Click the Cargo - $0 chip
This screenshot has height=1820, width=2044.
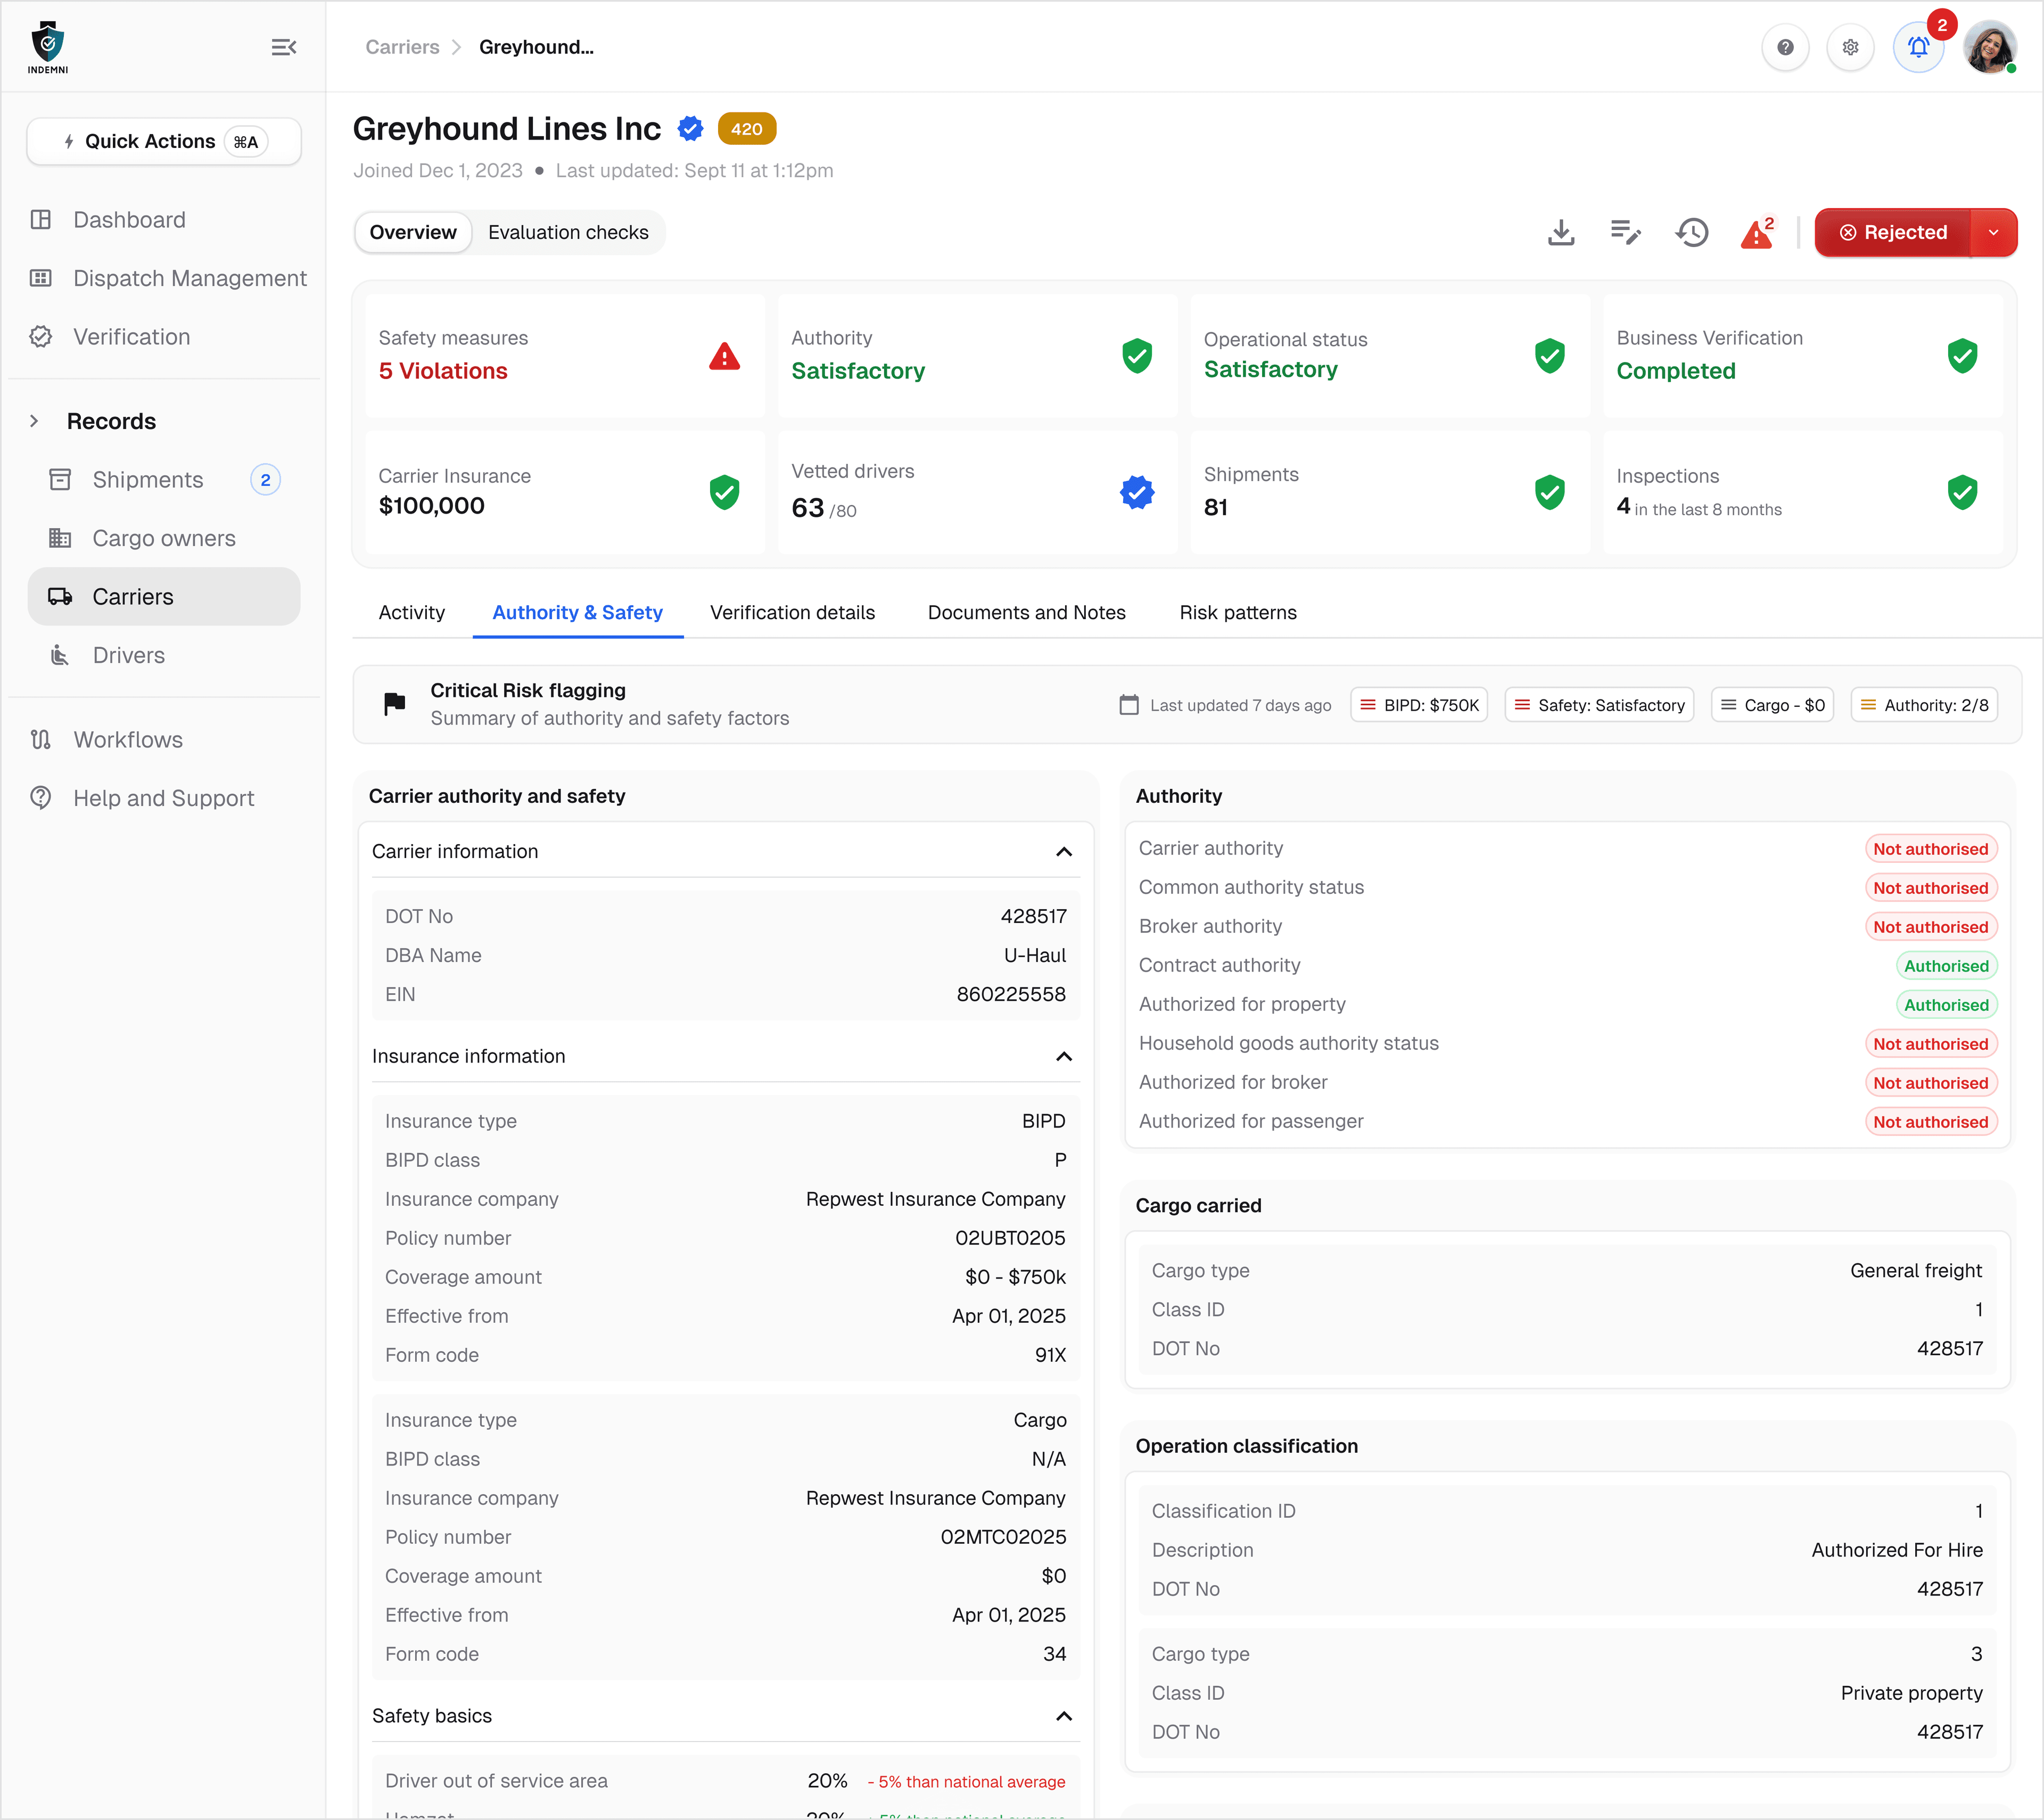click(1772, 705)
